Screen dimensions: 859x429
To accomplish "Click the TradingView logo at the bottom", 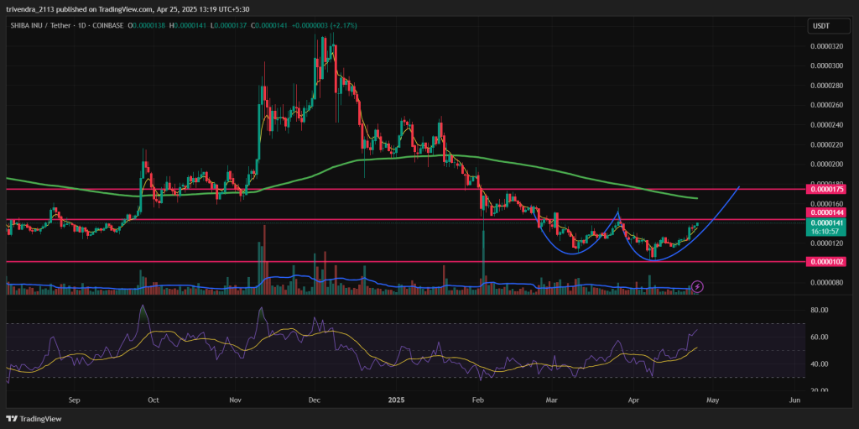I will coord(35,419).
